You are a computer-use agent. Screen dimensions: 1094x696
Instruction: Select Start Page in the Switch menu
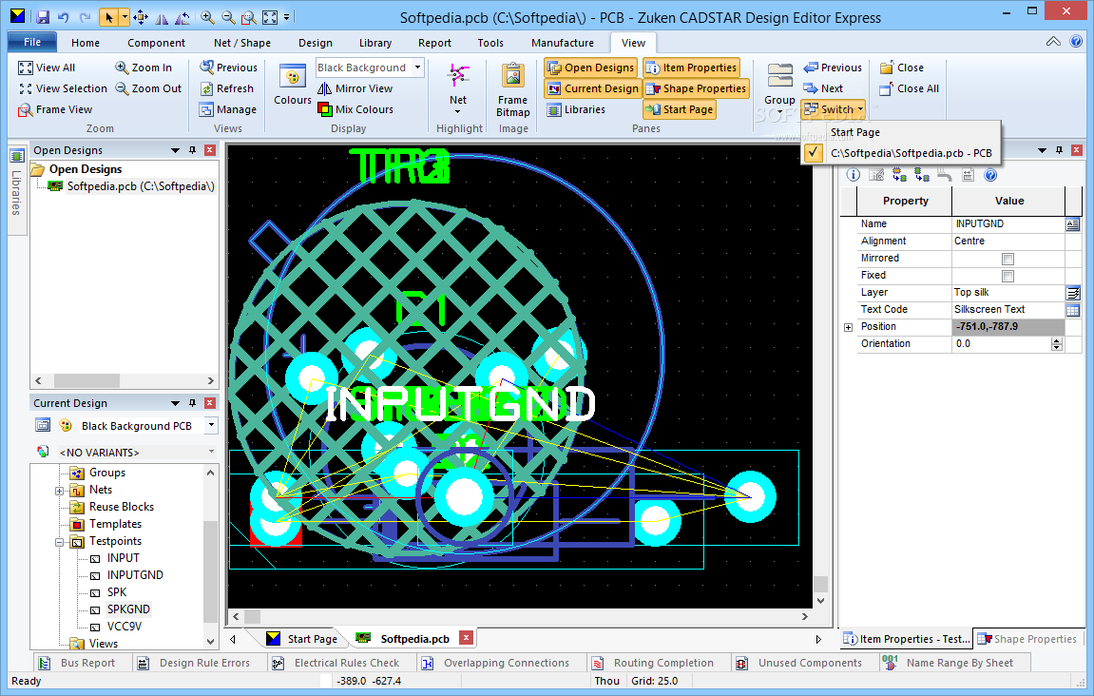[x=855, y=132]
